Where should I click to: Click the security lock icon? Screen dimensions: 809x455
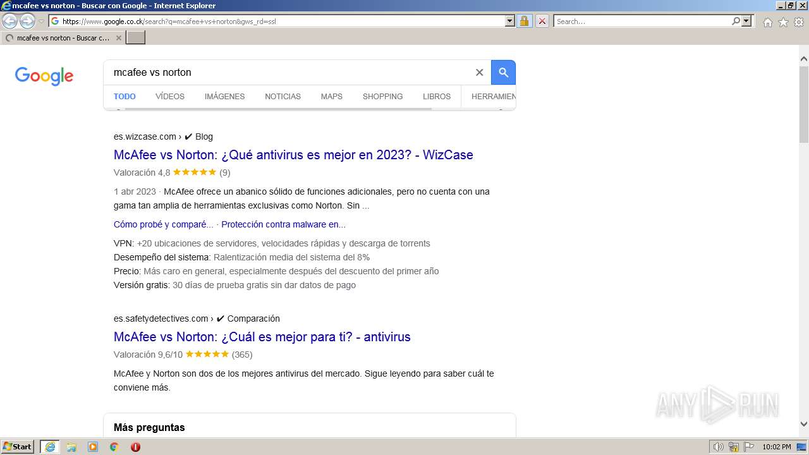524,21
